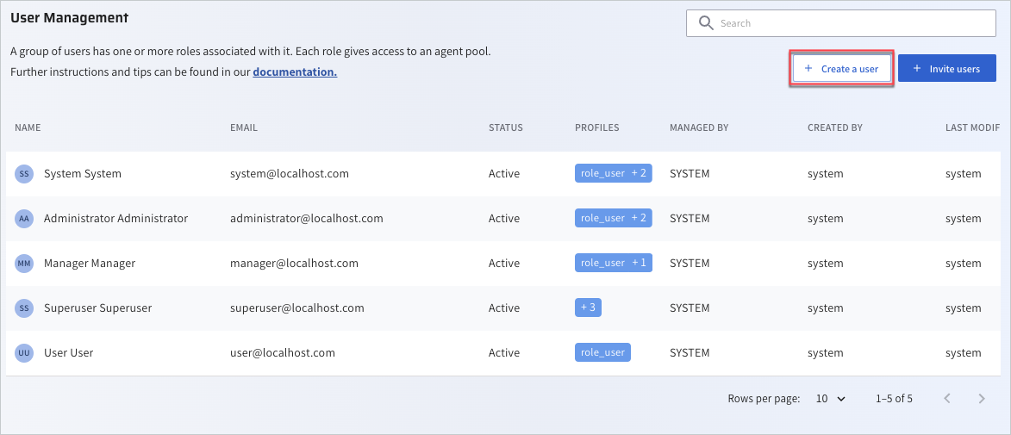This screenshot has height=435, width=1011.
Task: Expand role_user +2 profiles for System System
Action: tap(613, 173)
